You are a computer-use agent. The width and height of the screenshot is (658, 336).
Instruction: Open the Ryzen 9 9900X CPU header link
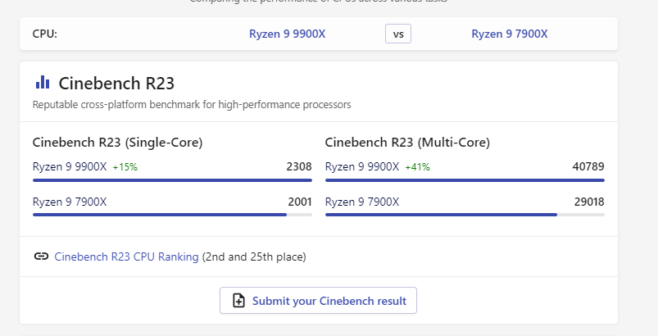coord(287,34)
